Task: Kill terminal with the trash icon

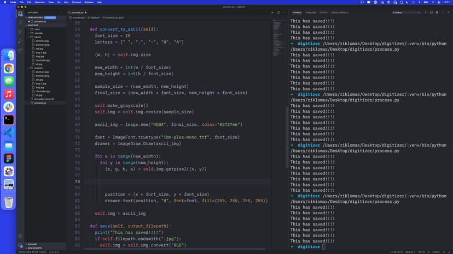Action: (x=438, y=12)
